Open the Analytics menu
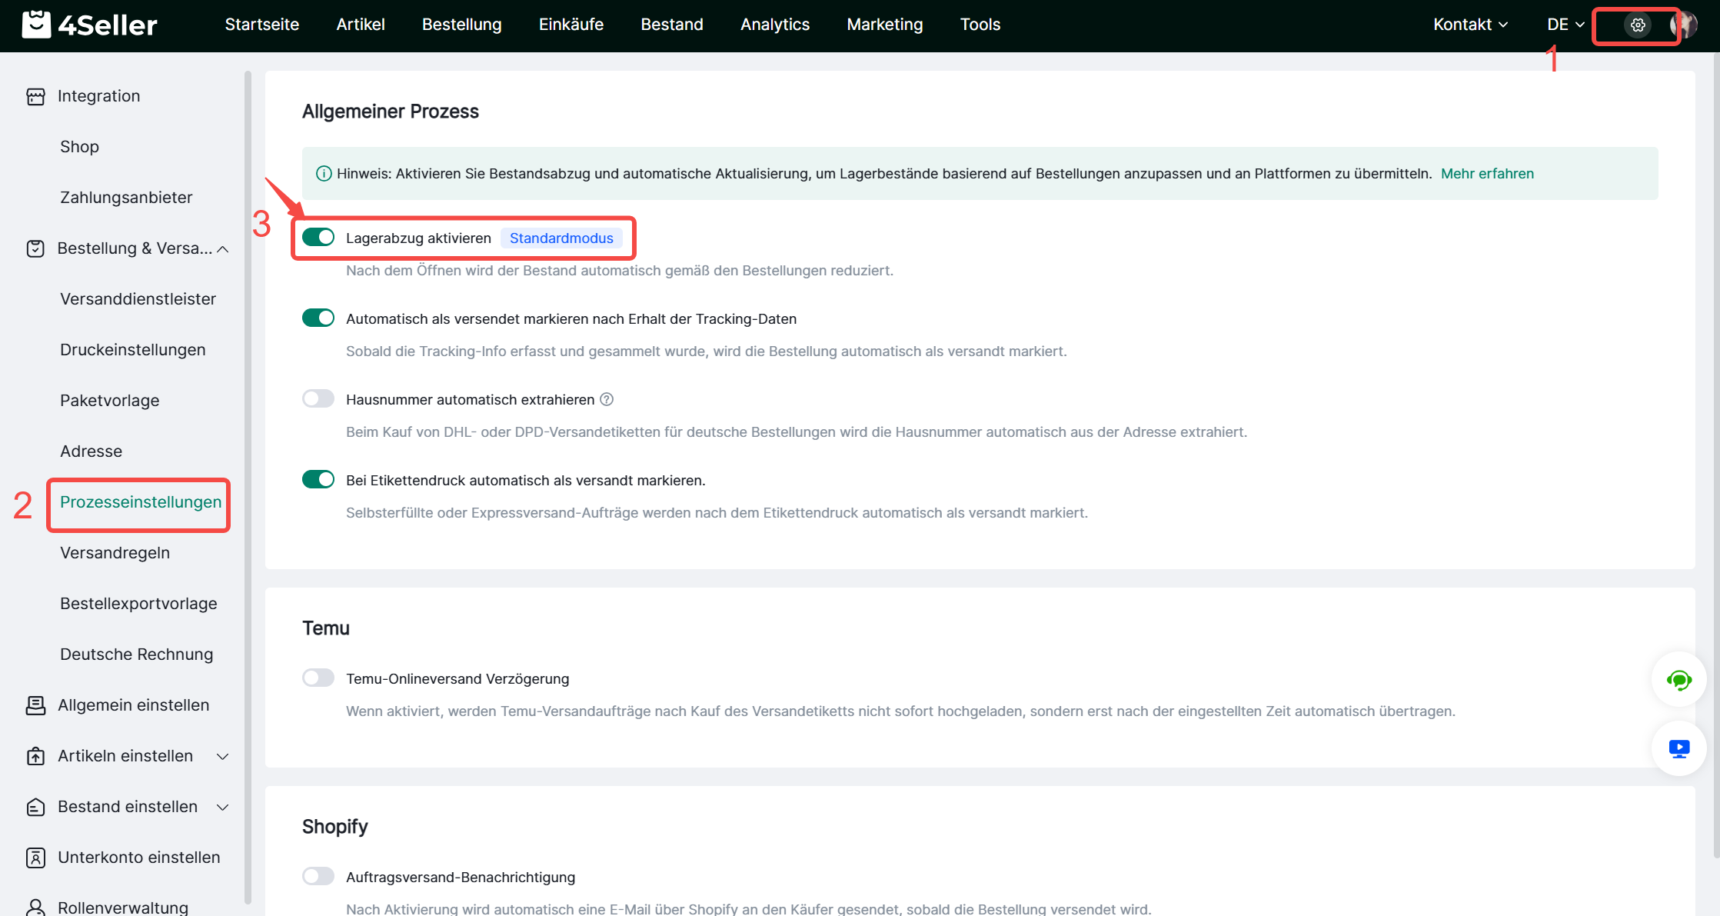 [x=774, y=25]
